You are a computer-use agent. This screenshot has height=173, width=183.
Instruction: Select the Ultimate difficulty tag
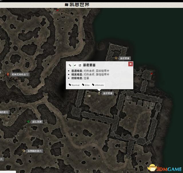[x=98, y=85]
